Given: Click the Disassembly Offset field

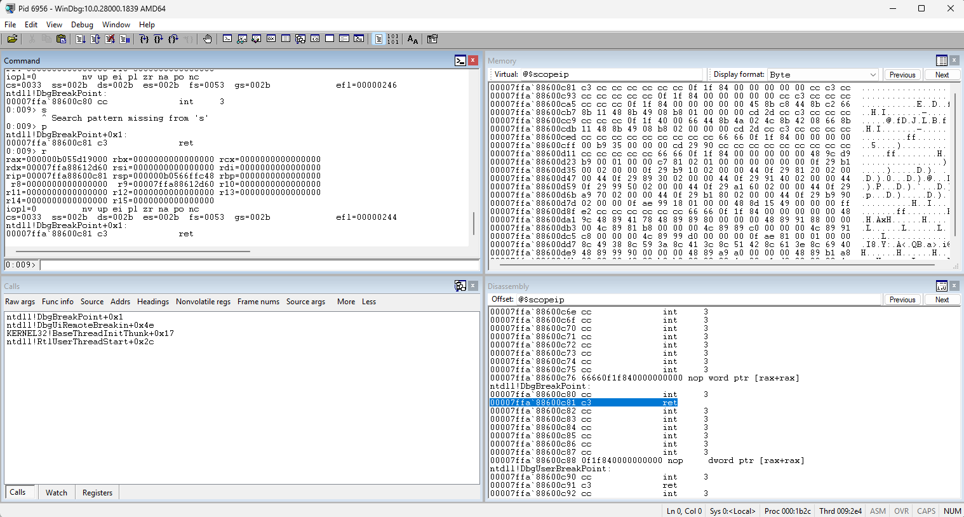Looking at the screenshot, I should coord(699,299).
